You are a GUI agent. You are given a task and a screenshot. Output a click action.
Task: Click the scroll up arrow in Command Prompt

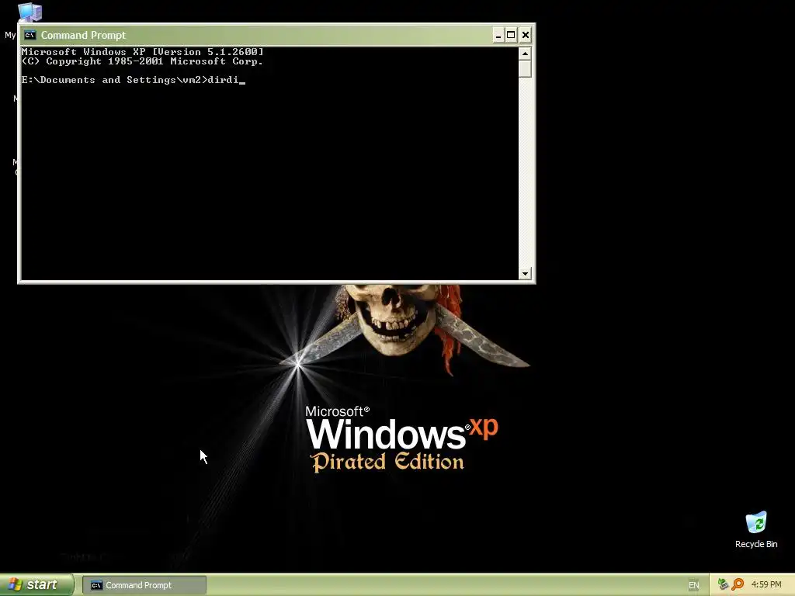[x=525, y=54]
